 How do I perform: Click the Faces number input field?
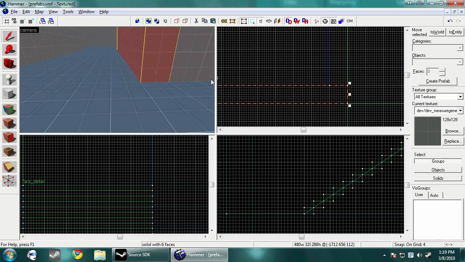433,71
